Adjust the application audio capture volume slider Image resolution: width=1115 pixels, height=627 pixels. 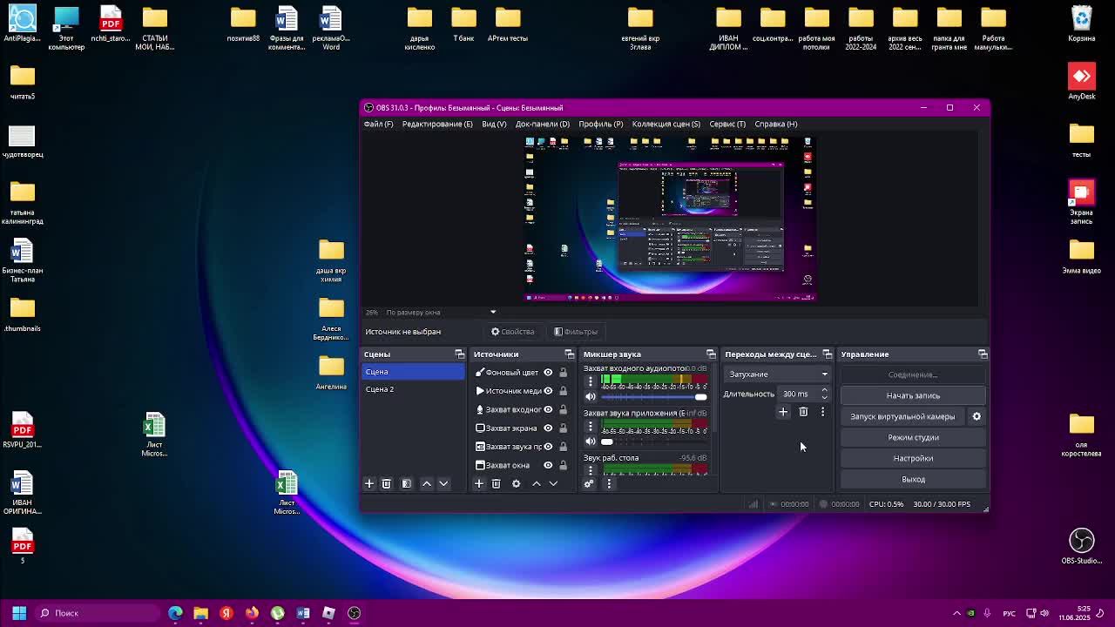(653, 442)
